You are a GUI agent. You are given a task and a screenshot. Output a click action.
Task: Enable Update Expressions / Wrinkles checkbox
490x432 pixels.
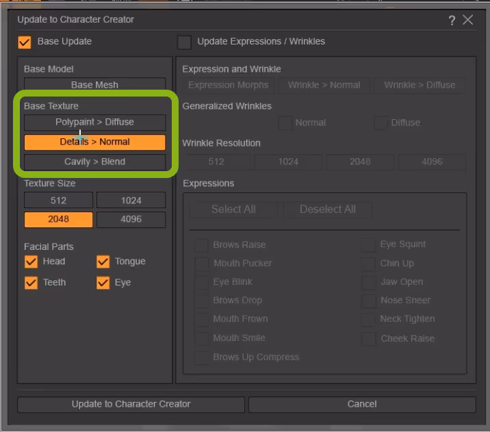click(184, 42)
